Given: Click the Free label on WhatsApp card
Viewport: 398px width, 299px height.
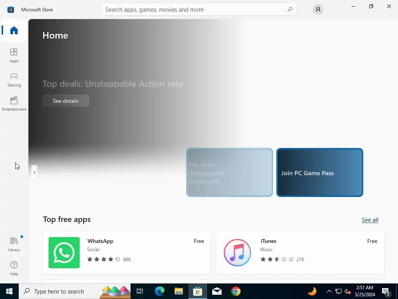Looking at the screenshot, I should pyautogui.click(x=199, y=241).
